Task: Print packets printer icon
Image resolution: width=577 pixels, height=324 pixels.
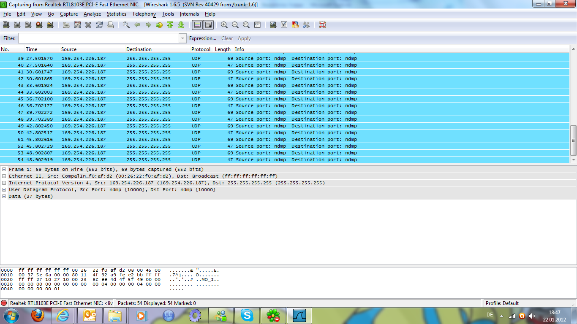Action: pyautogui.click(x=110, y=25)
